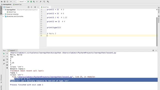Open the Database side tab

click(159, 19)
